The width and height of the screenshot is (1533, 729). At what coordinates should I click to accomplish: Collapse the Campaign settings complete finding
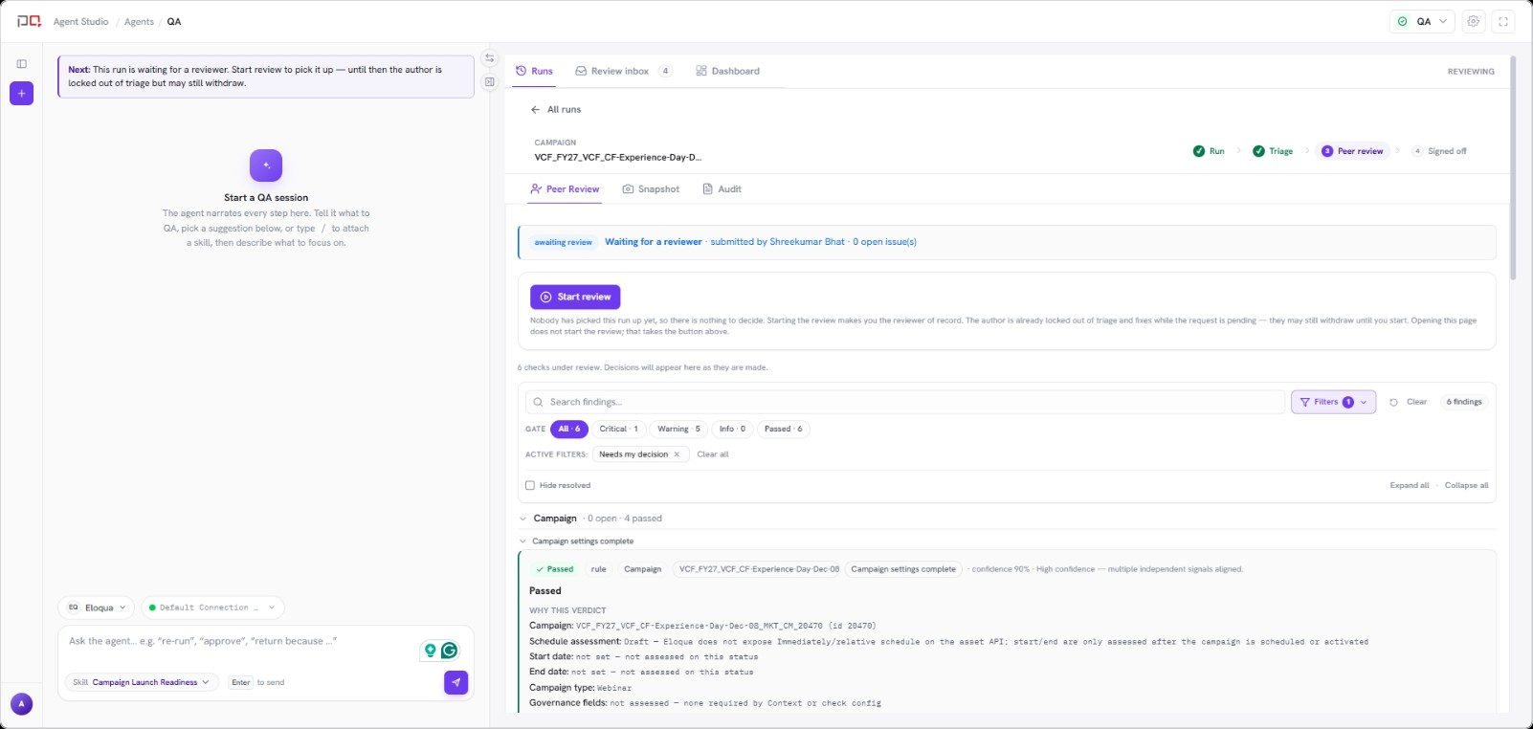pyautogui.click(x=522, y=541)
